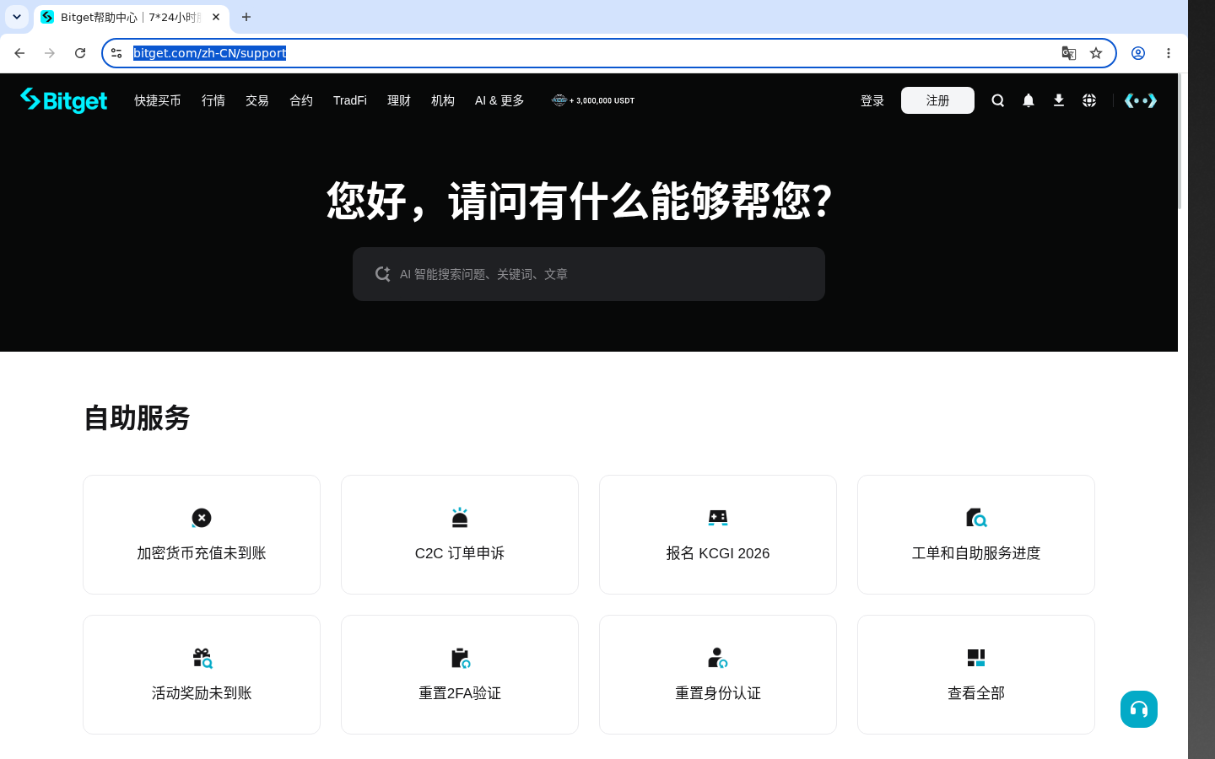The height and width of the screenshot is (759, 1215).
Task: Bookmark this page with star icon
Action: [x=1096, y=53]
